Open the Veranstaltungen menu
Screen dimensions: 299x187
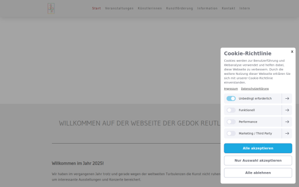pyautogui.click(x=119, y=8)
